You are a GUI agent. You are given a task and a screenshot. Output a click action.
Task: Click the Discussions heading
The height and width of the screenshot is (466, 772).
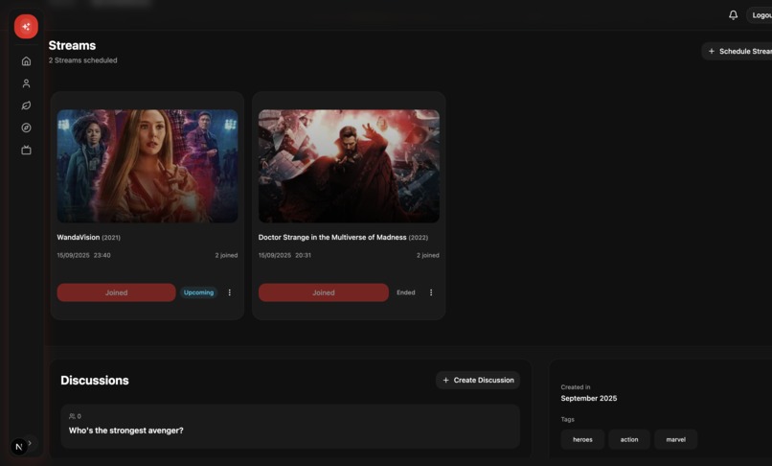(x=95, y=381)
